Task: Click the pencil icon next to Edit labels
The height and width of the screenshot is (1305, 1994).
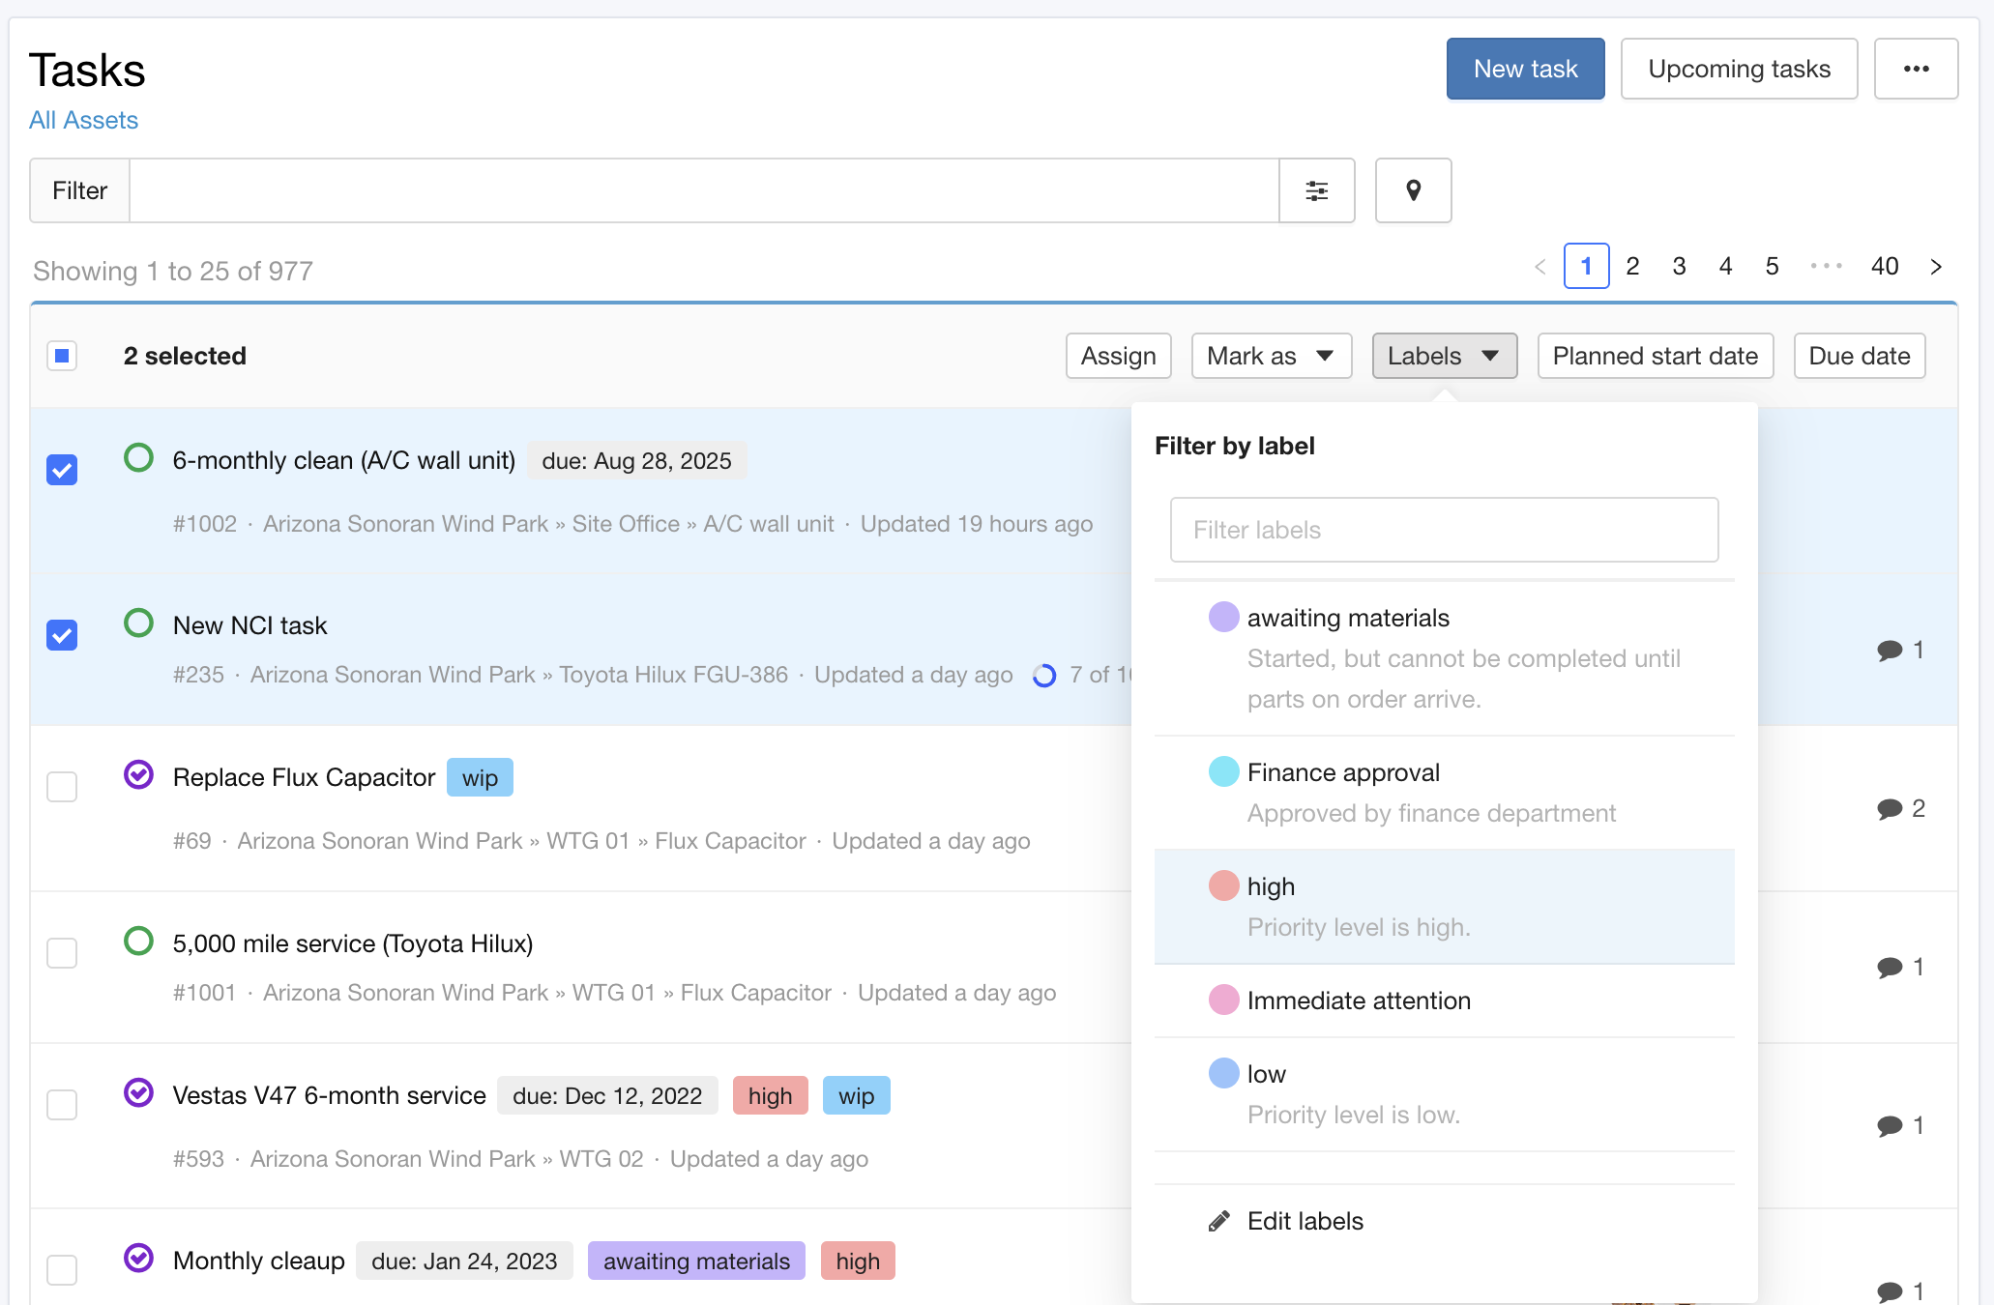Action: 1219,1221
